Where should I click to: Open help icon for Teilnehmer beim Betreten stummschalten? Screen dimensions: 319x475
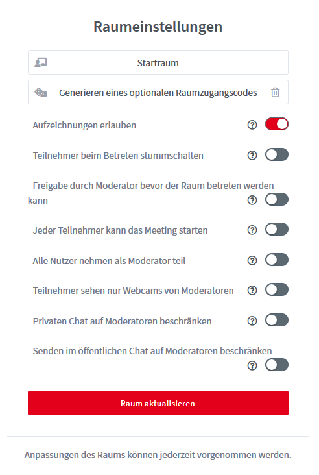pyautogui.click(x=252, y=155)
